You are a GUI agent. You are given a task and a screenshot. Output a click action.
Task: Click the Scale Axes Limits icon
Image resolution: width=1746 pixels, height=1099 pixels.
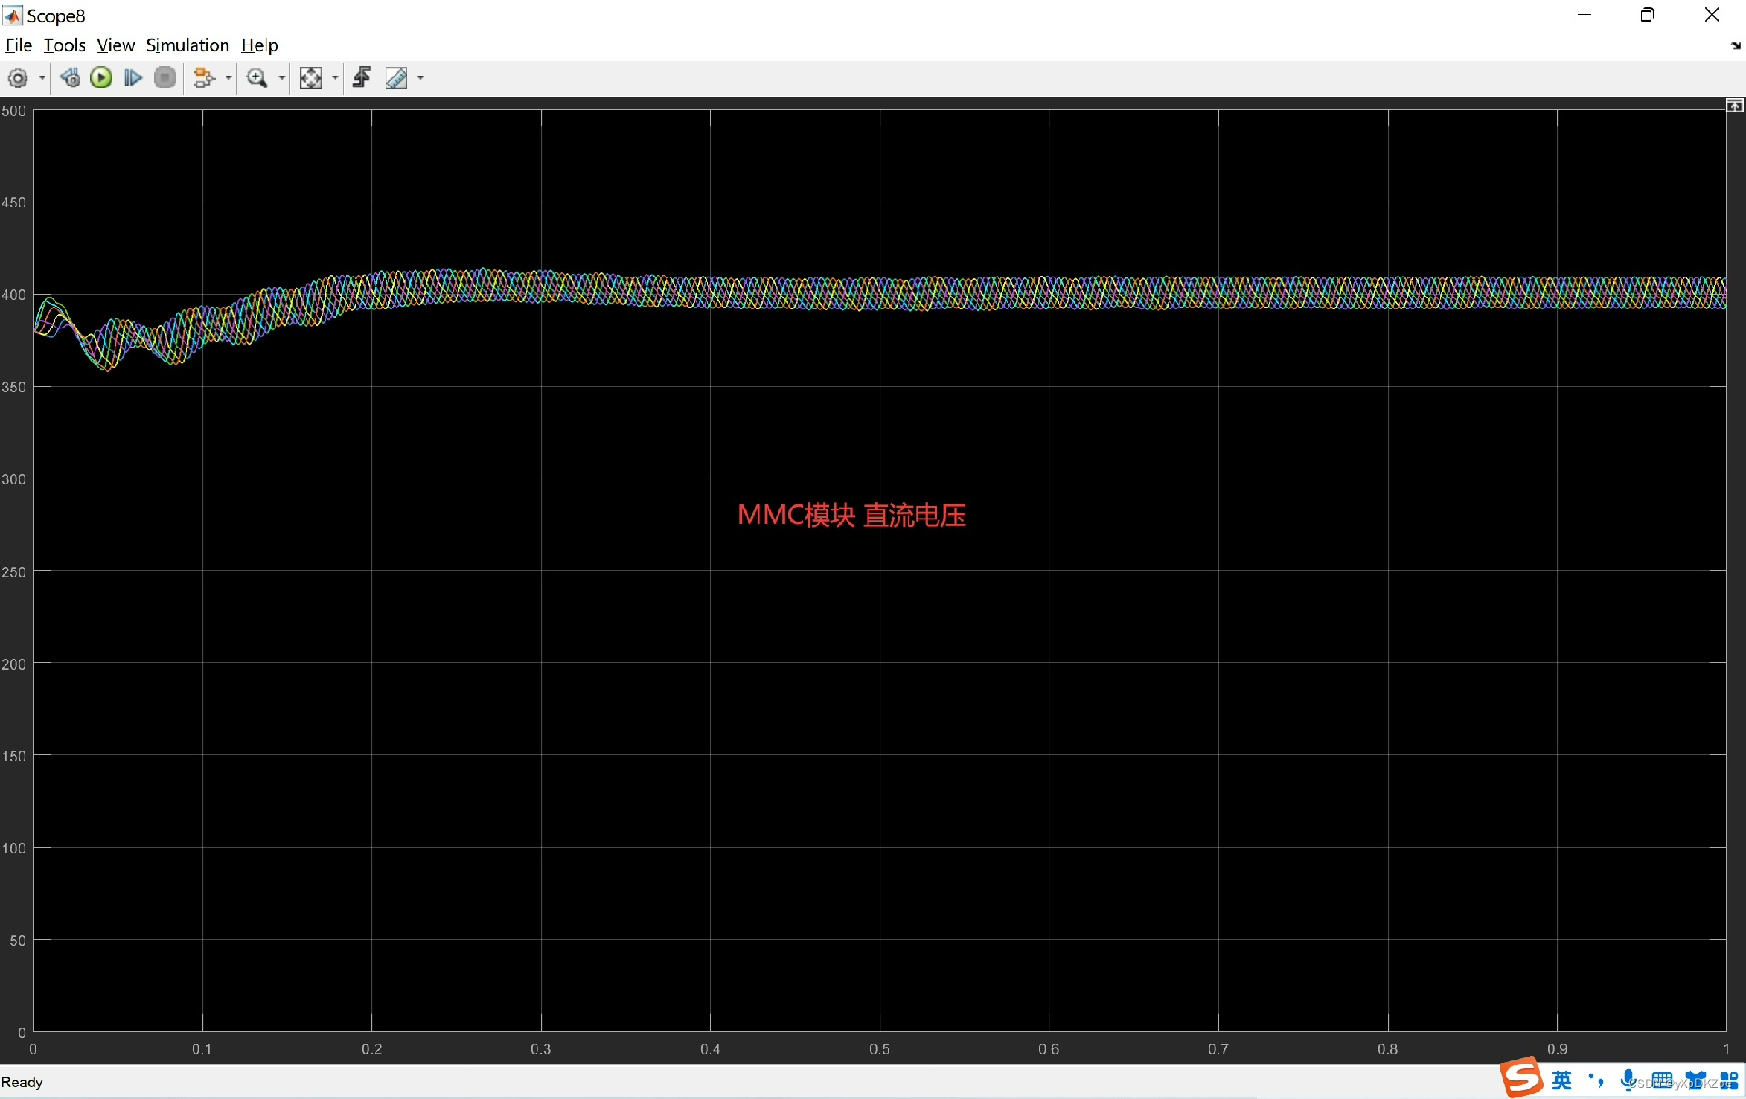point(310,78)
